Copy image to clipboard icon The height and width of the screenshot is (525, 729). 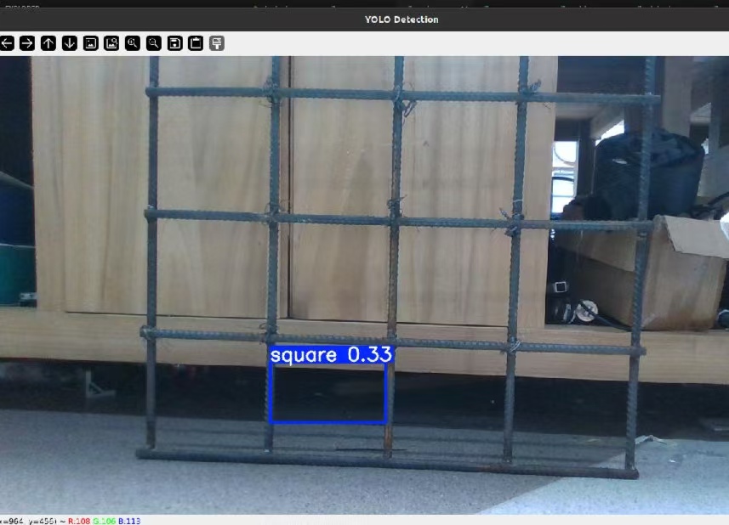coord(196,43)
